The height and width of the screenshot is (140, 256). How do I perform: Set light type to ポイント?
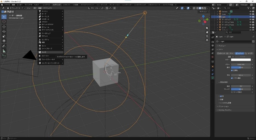point(221,54)
